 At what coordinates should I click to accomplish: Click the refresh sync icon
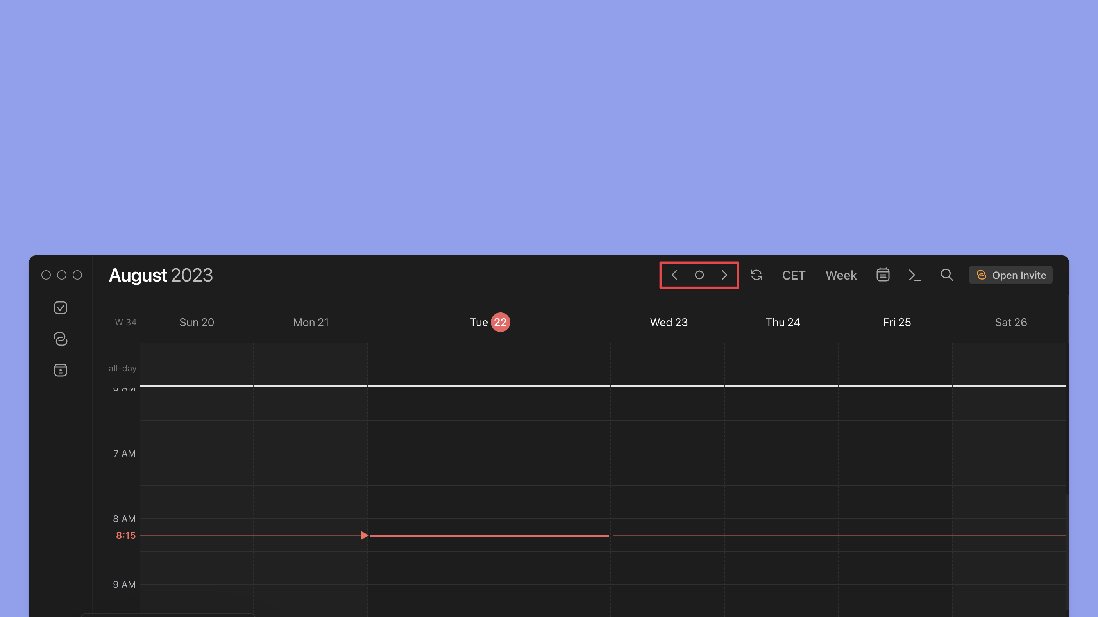pyautogui.click(x=756, y=275)
